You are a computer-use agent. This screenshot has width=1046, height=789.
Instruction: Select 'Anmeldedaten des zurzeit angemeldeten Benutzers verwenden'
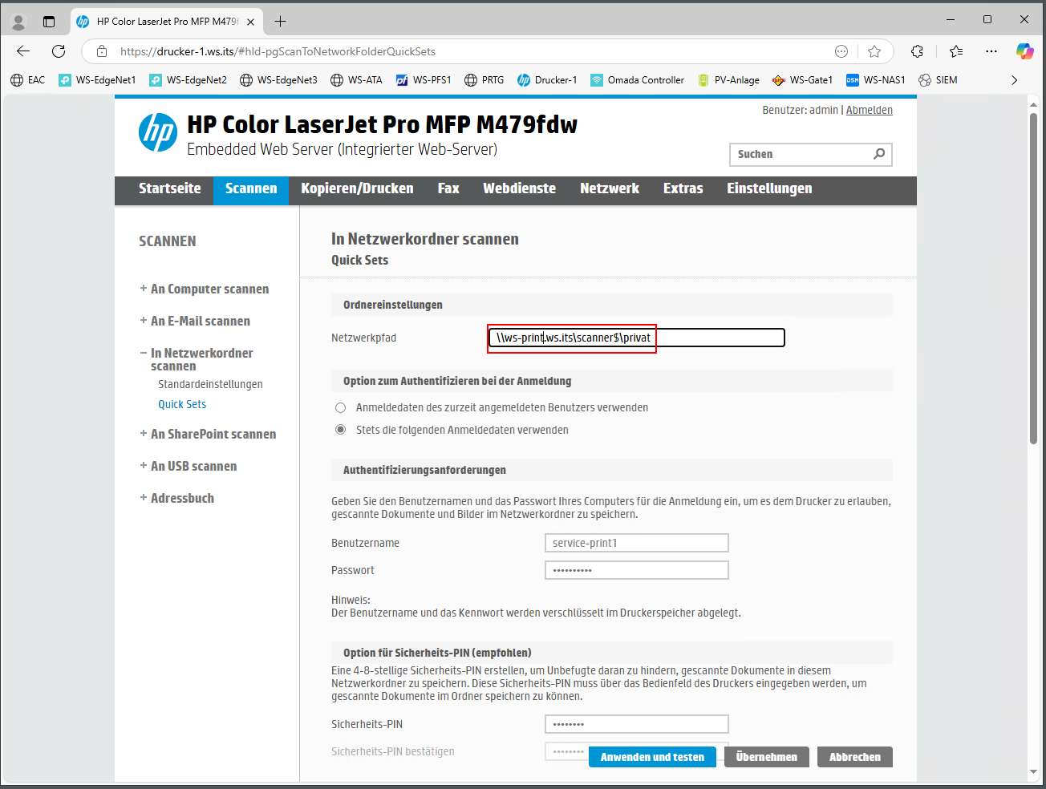pyautogui.click(x=341, y=407)
